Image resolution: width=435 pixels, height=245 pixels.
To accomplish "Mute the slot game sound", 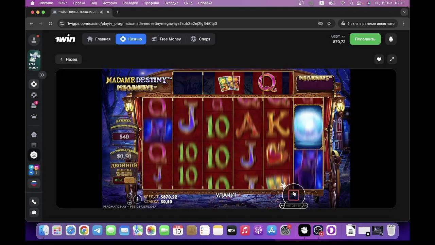I will (129, 202).
